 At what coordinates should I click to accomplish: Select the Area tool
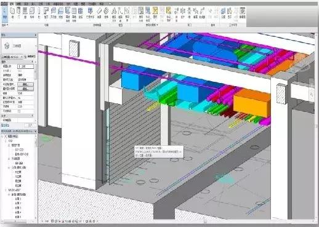155,13
